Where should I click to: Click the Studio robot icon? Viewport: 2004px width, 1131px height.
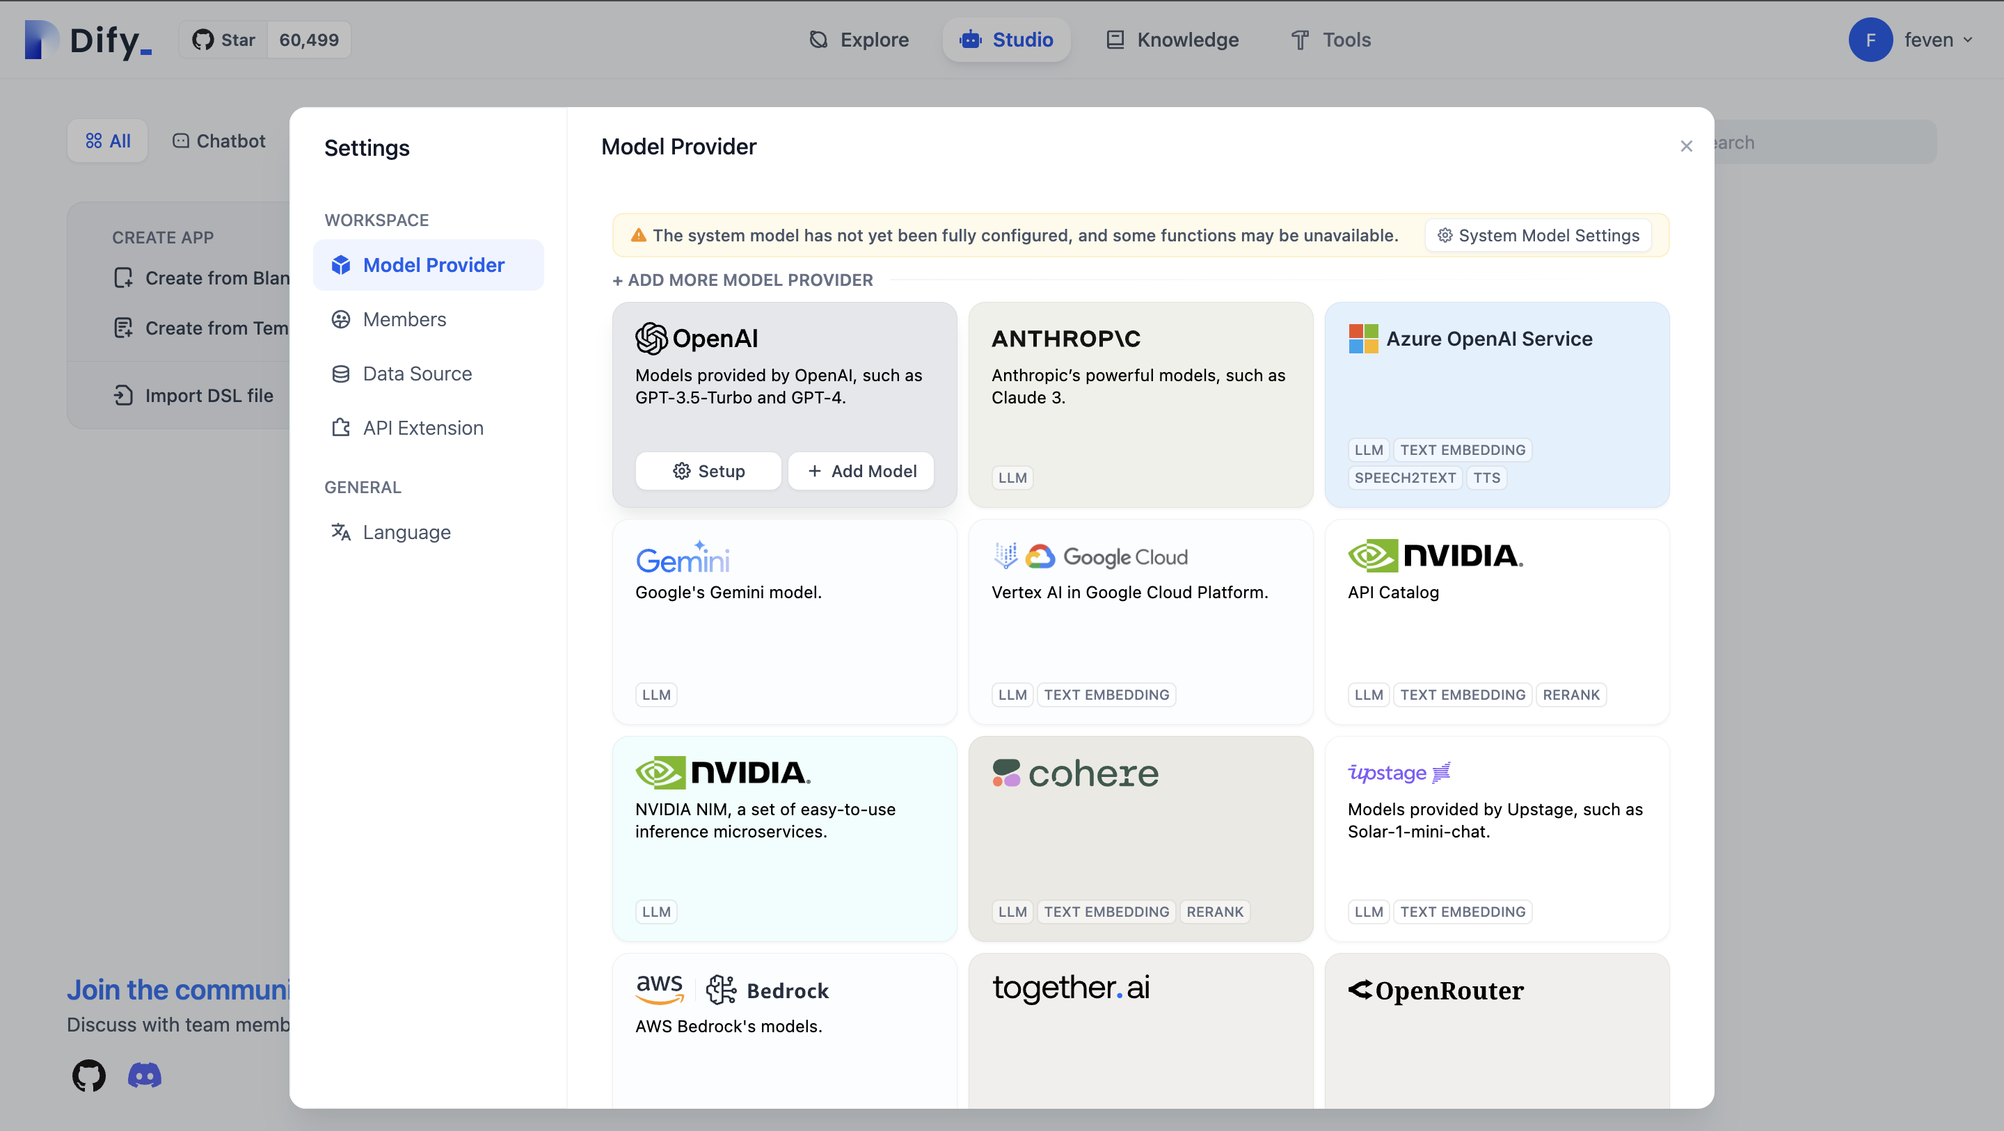click(970, 40)
